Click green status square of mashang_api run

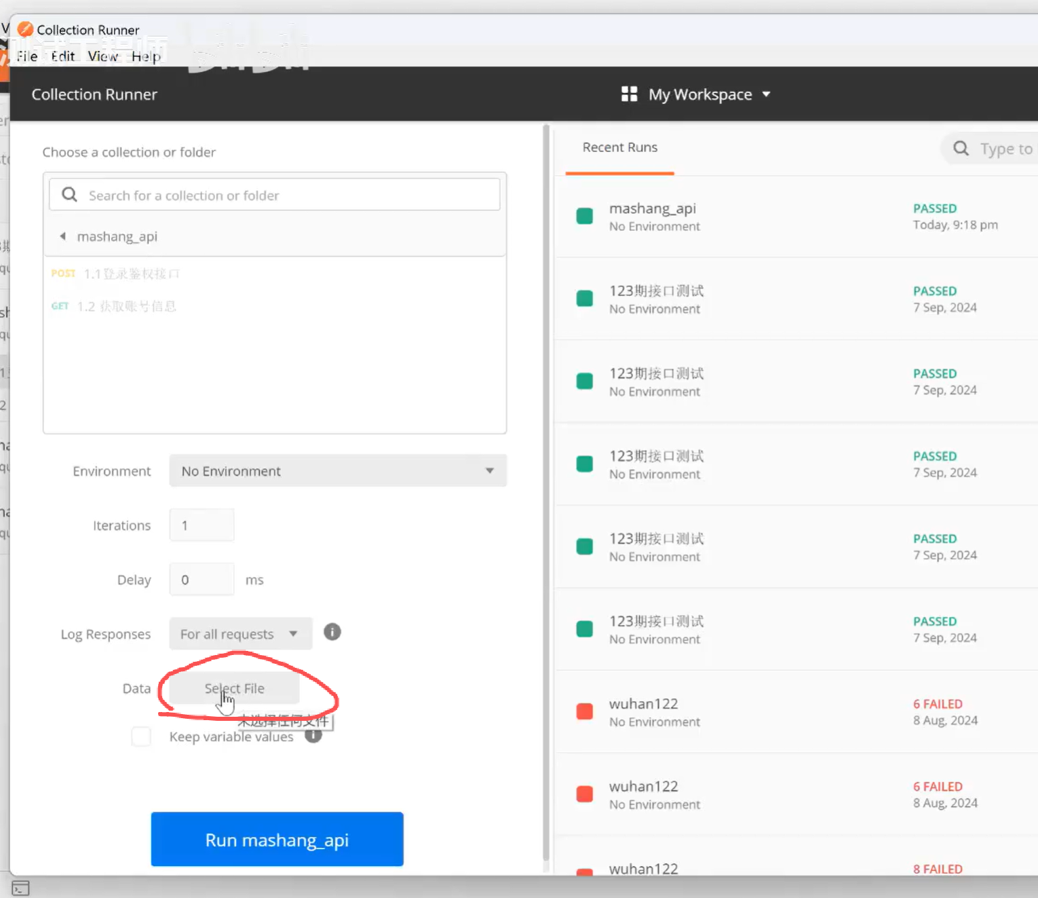coord(584,216)
